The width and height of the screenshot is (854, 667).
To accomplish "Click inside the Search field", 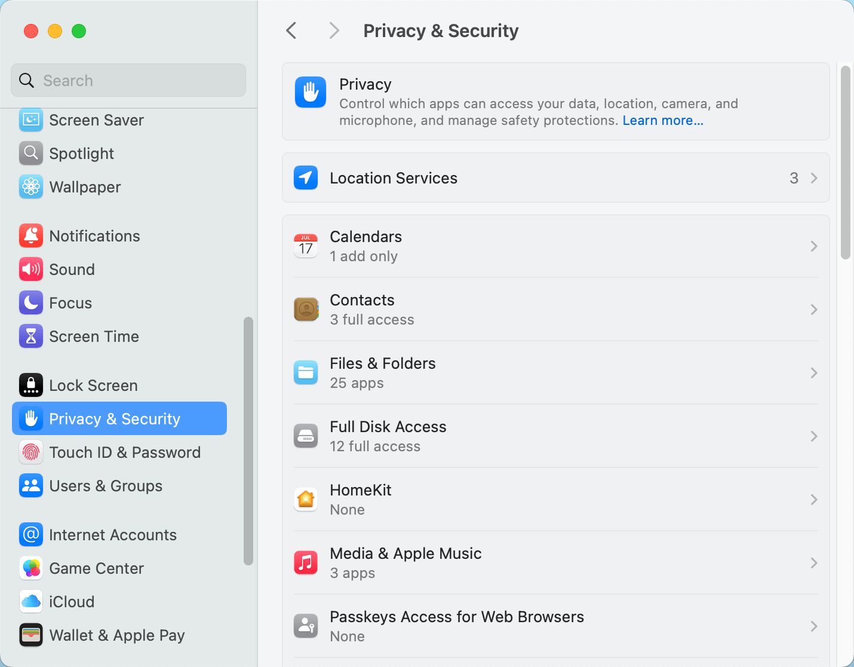I will (128, 80).
